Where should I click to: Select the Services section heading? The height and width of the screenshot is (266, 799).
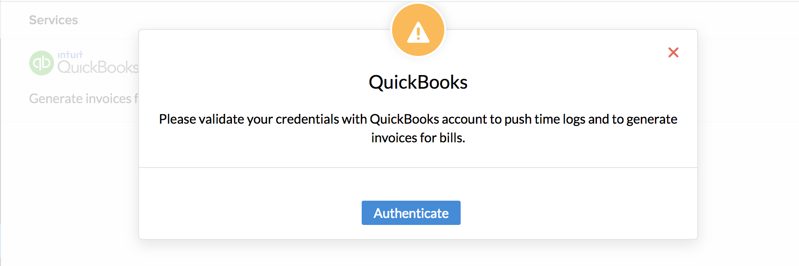point(53,20)
